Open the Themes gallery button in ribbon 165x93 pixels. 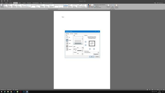2,6
